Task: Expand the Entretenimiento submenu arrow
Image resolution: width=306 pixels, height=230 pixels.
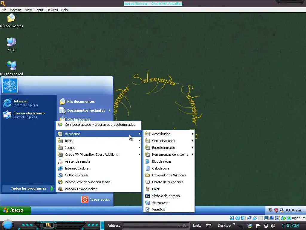Action: click(193, 148)
